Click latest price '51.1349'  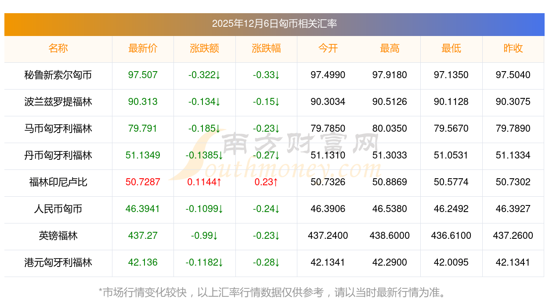pyautogui.click(x=143, y=155)
